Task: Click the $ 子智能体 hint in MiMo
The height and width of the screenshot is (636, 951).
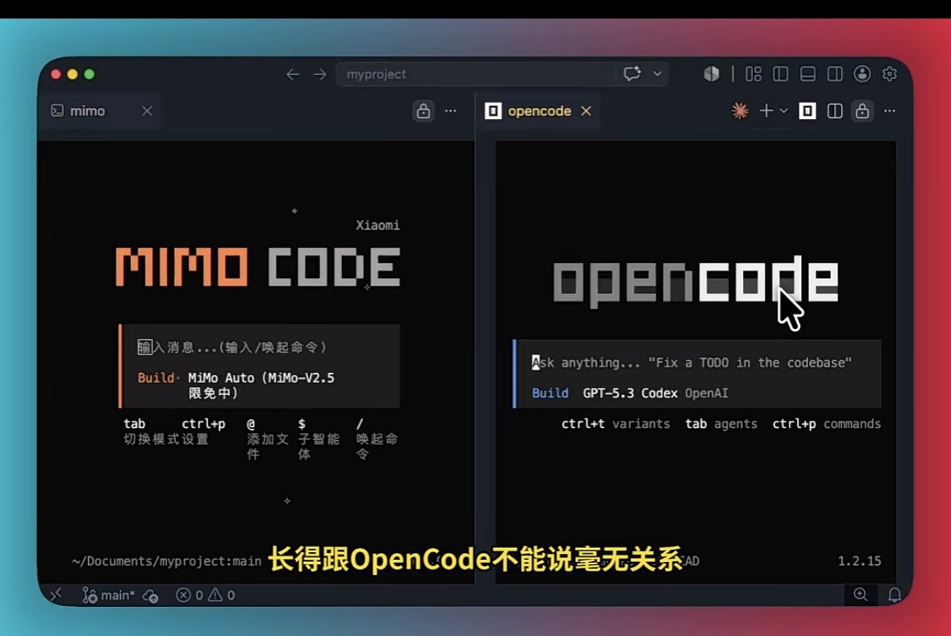Action: pyautogui.click(x=319, y=439)
